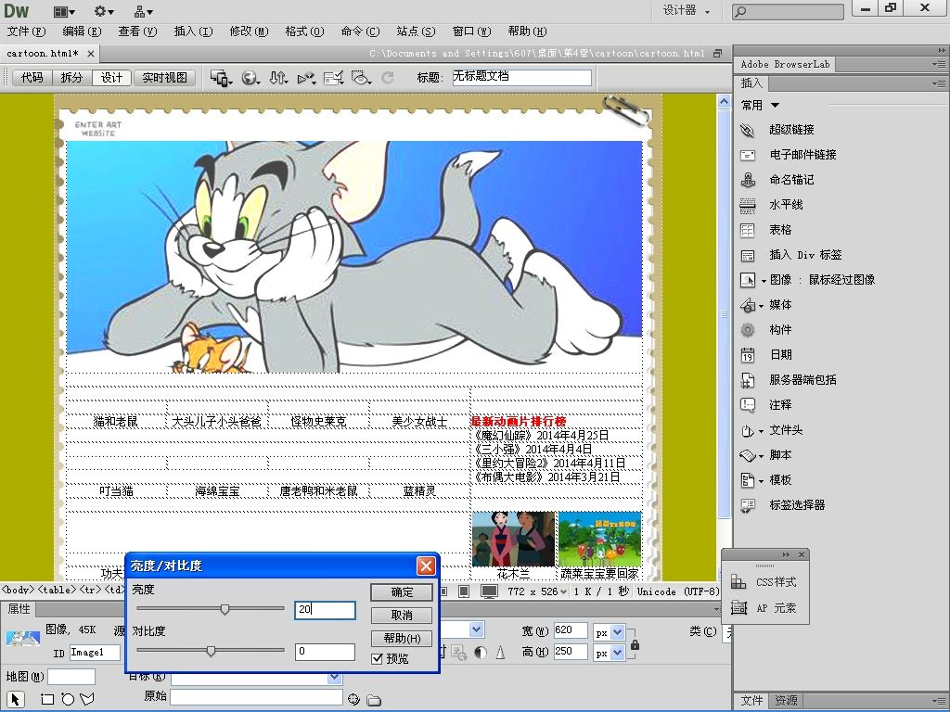This screenshot has height=712, width=950.
Task: Click the check browser compatibility icon
Action: point(334,78)
